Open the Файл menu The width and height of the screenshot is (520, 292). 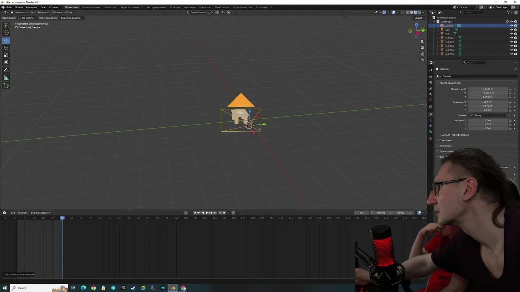click(x=9, y=7)
